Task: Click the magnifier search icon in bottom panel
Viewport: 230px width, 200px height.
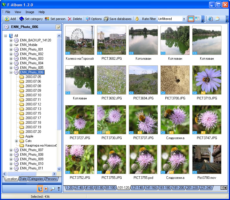Action: [53, 189]
